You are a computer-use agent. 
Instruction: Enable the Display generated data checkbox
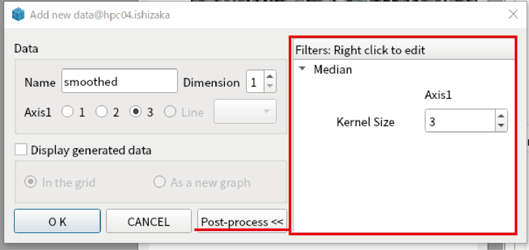[21, 150]
